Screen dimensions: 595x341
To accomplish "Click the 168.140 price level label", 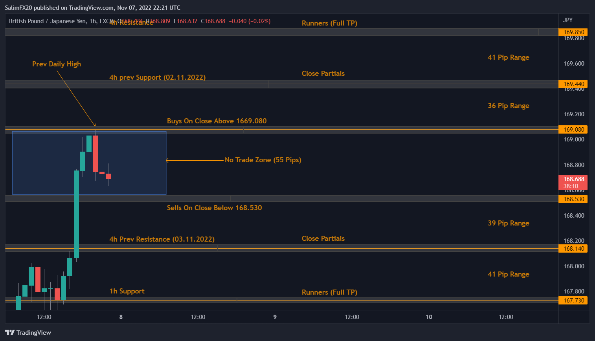I will pos(573,249).
